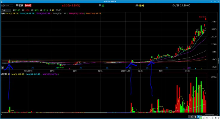Click the left scroll arrow under the volume chart
Image resolution: width=220 pixels, height=119 pixels.
2,114
